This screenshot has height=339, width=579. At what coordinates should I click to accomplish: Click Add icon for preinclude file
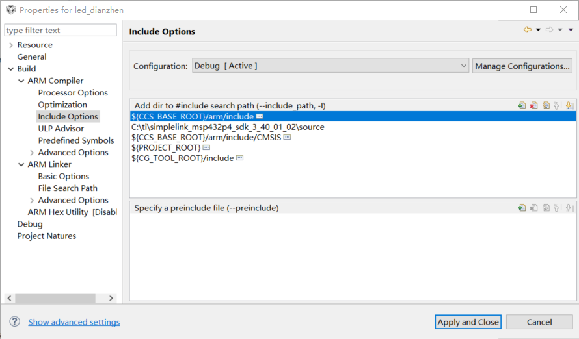point(522,208)
